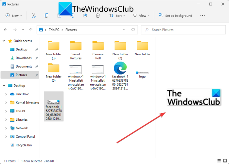Image resolution: width=229 pixels, height=164 pixels.
Task: Refresh the Pictures folder
Action: [x=133, y=30]
